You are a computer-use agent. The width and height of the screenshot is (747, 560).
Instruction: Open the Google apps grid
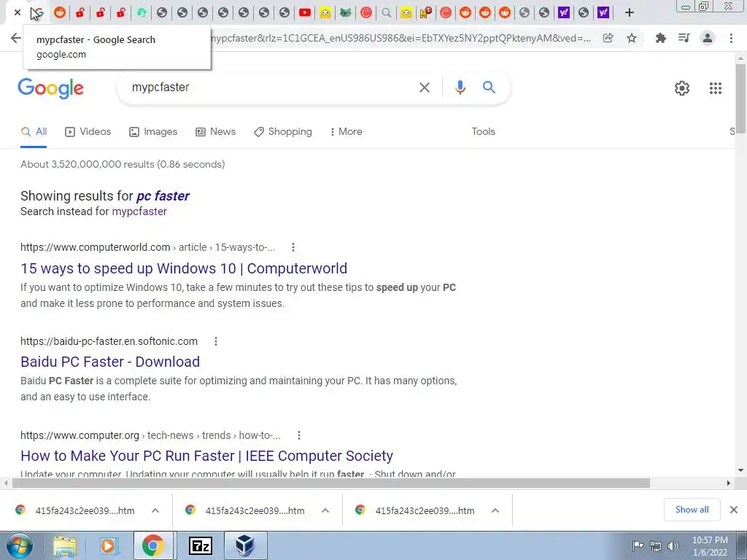pyautogui.click(x=716, y=88)
